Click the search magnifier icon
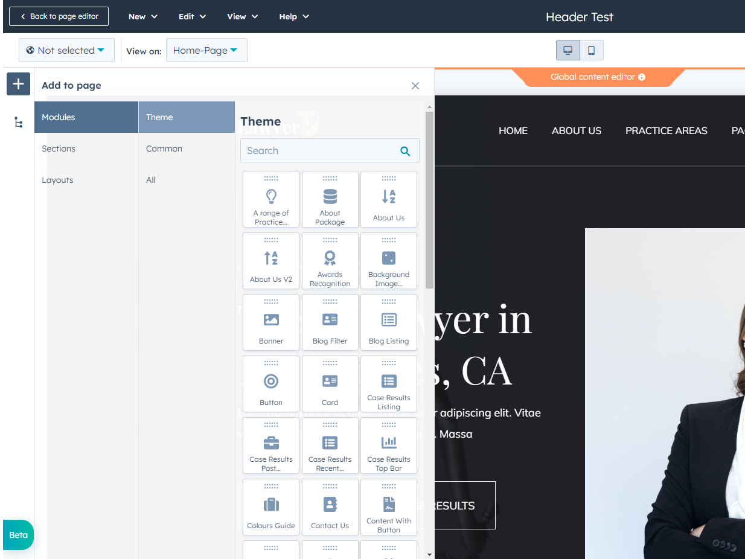The width and height of the screenshot is (745, 559). click(x=405, y=151)
